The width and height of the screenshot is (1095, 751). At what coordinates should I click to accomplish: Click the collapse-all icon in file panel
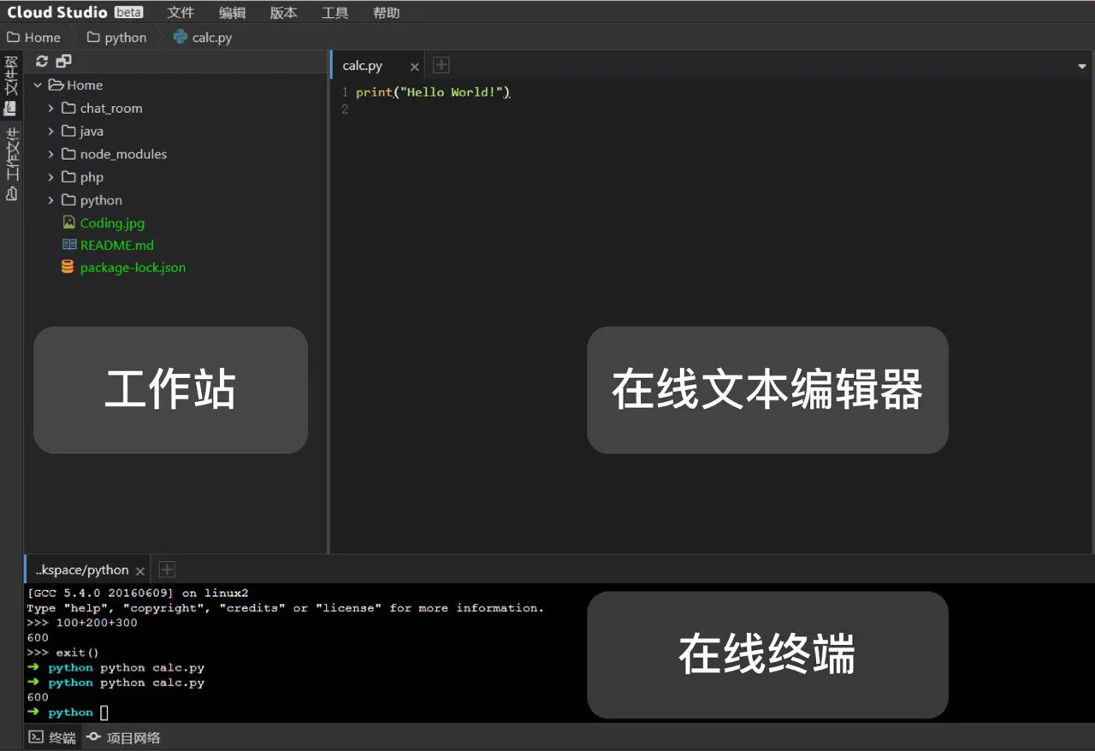tap(63, 62)
